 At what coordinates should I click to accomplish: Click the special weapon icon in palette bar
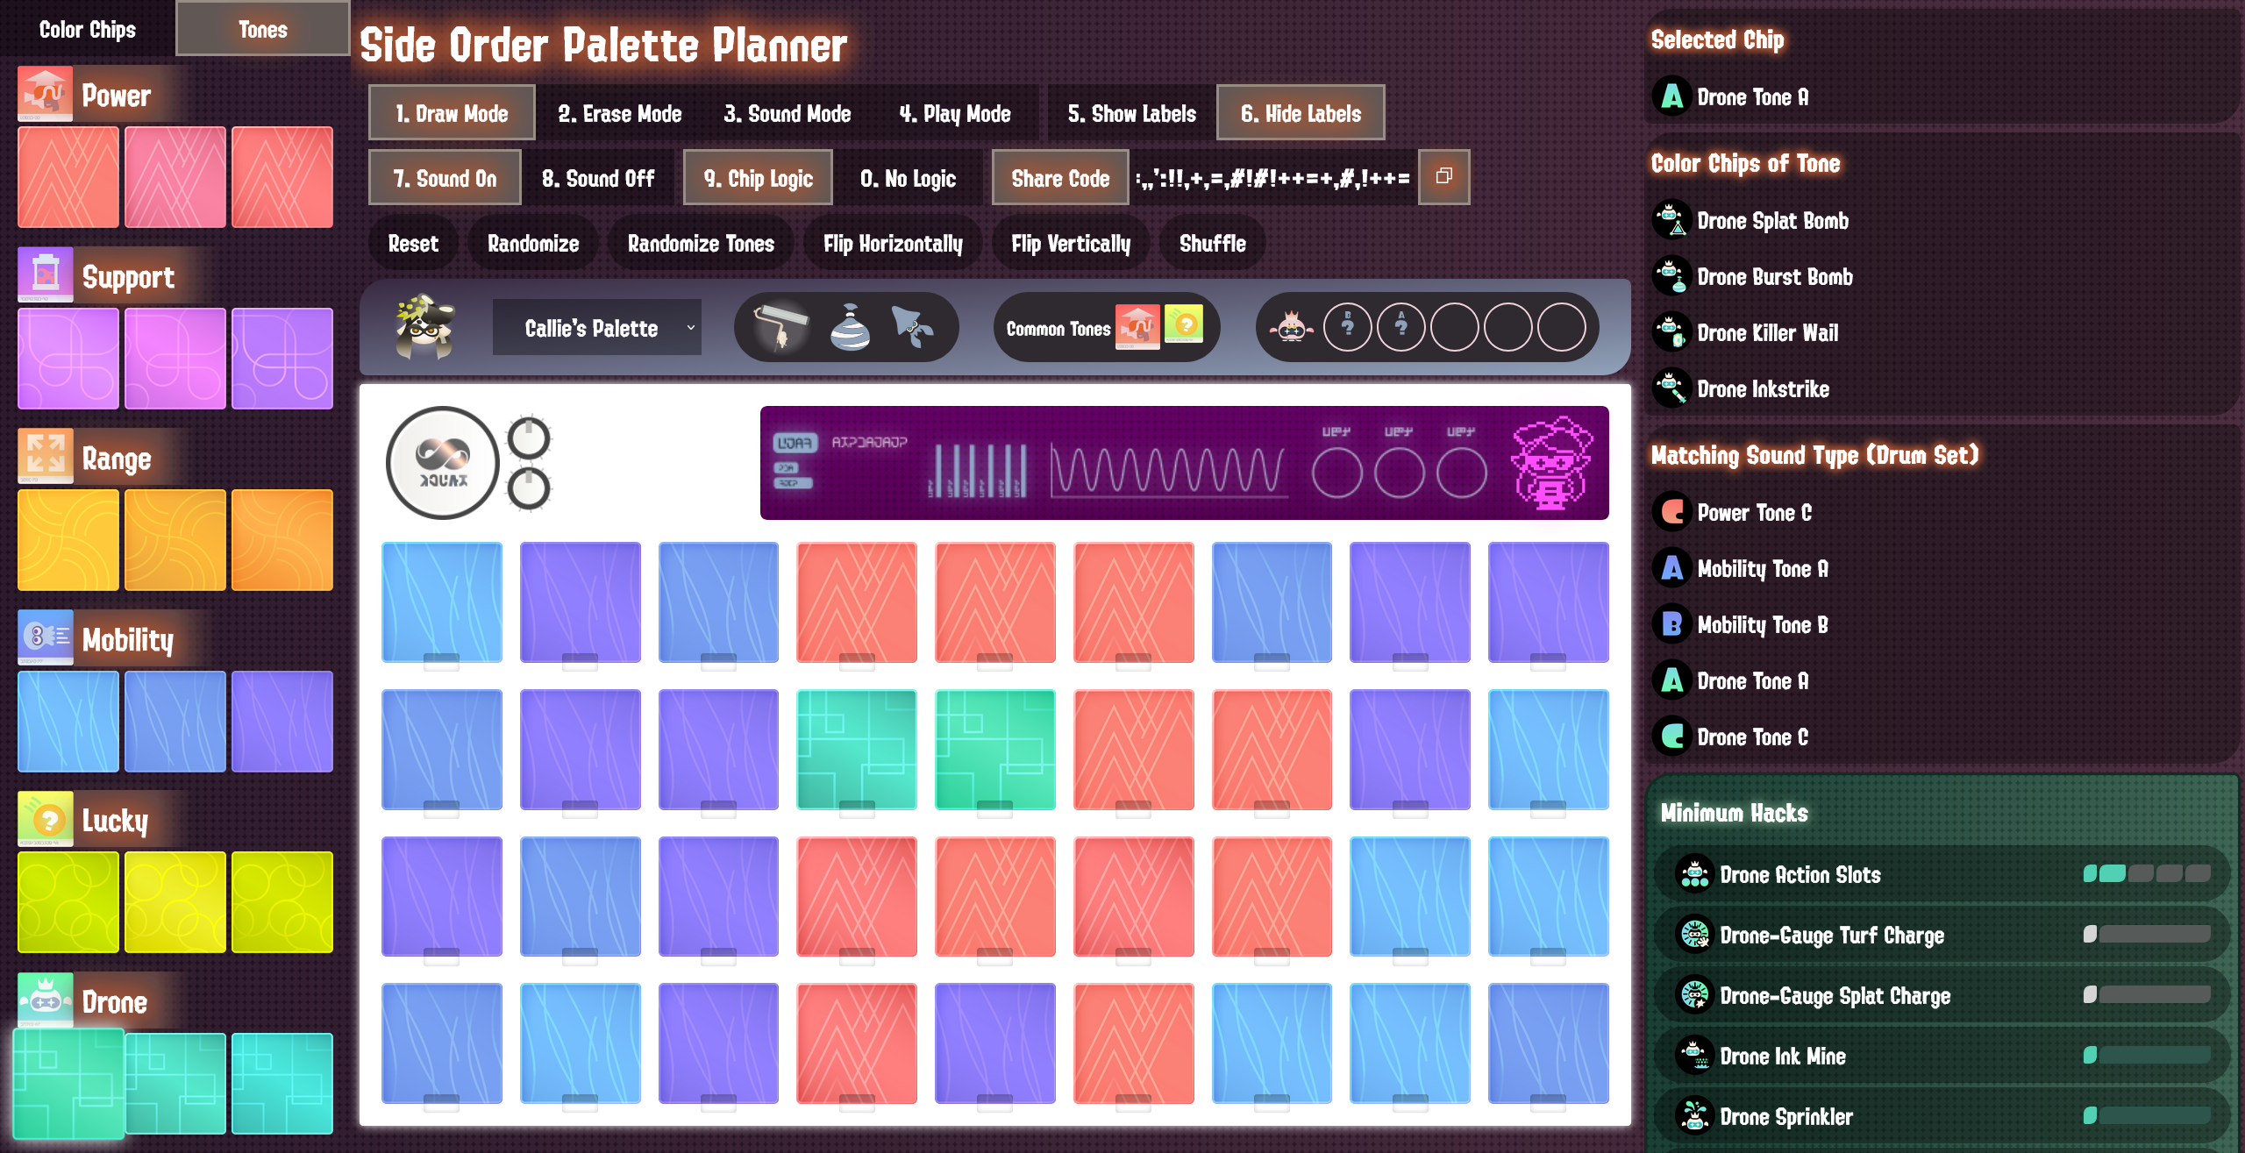[912, 327]
